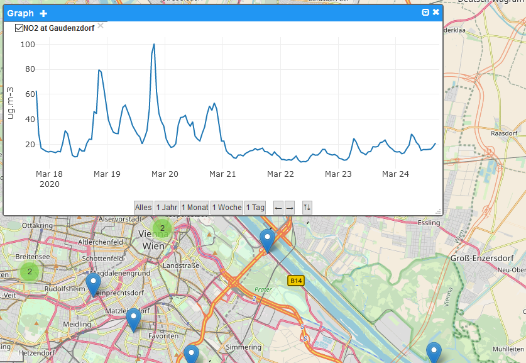Show all data with Alles button
526x363 pixels.
(x=143, y=208)
